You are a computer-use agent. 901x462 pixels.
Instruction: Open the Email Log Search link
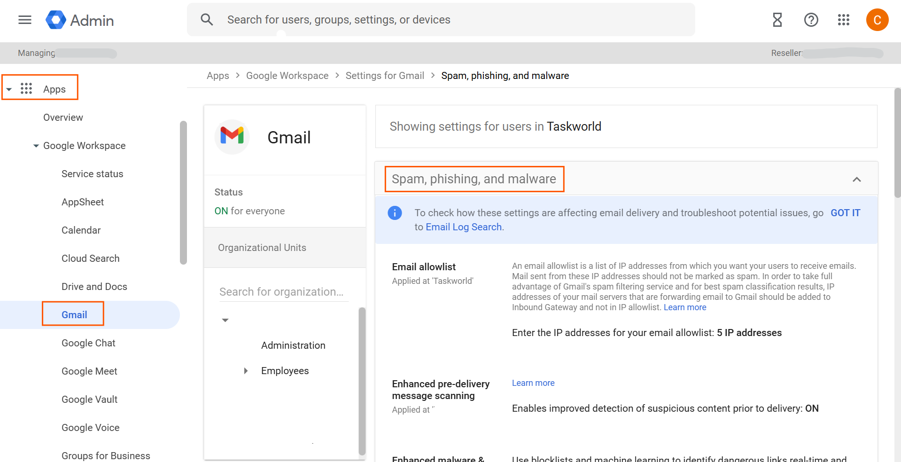tap(464, 227)
